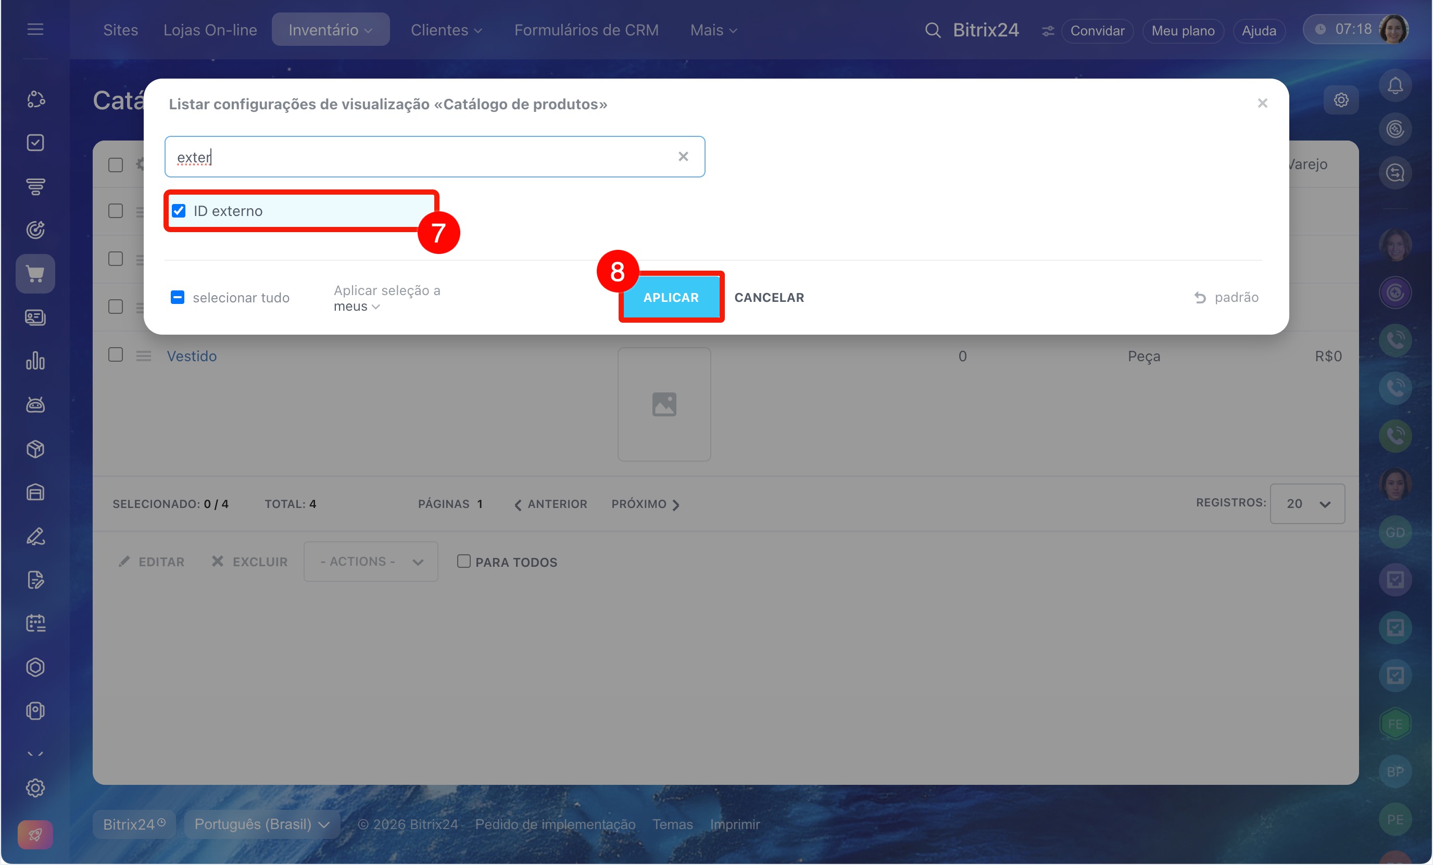The width and height of the screenshot is (1433, 865).
Task: Clear the search field with X icon
Action: pos(683,156)
